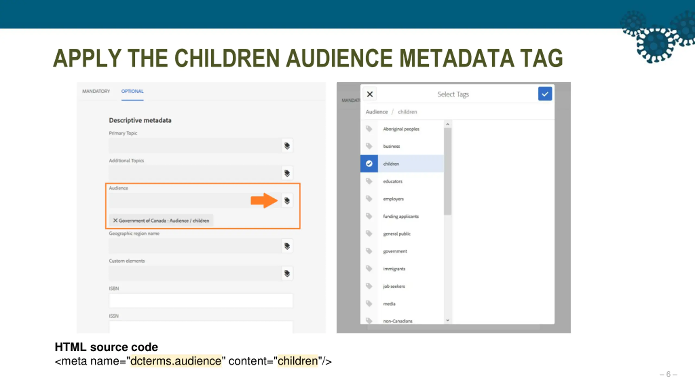
Task: Select the tag icon beside job seekers
Action: point(369,286)
